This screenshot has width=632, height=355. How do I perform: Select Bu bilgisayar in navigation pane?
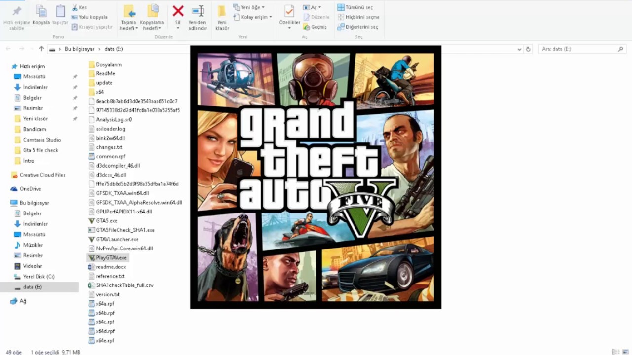34,203
